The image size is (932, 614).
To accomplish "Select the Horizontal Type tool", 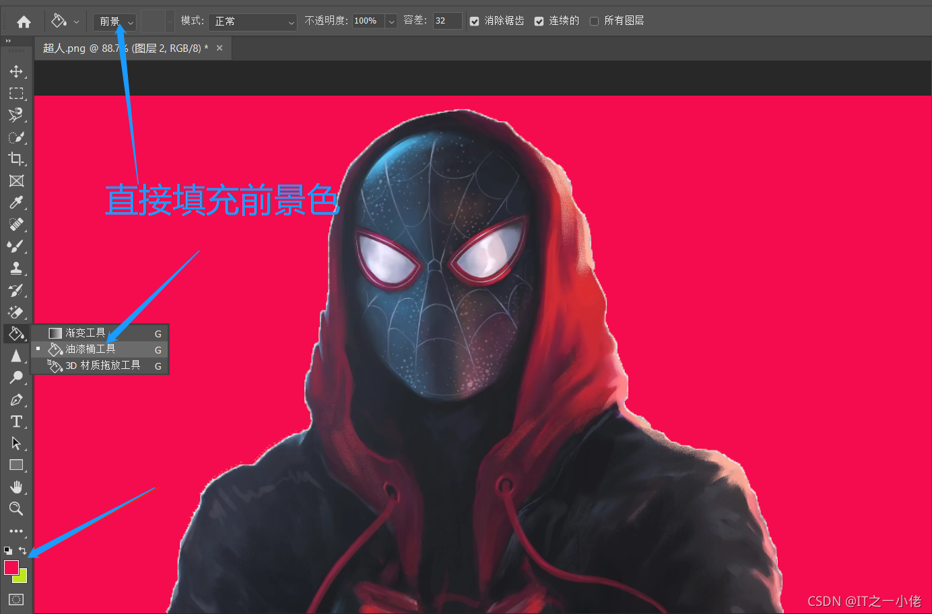I will 16,421.
